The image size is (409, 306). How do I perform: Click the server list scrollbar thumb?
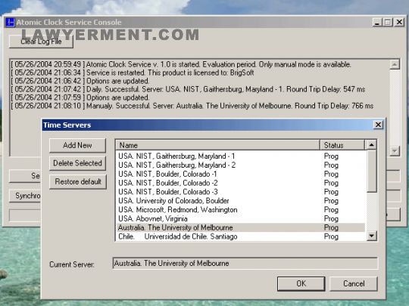tap(371, 171)
